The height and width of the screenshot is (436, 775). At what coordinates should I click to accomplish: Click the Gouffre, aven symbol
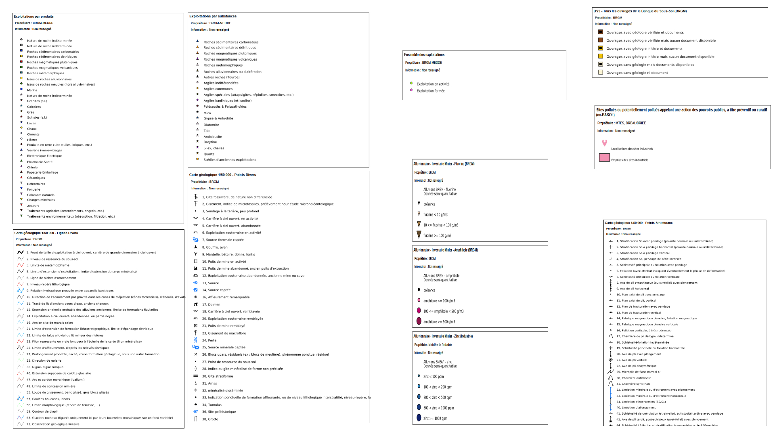coord(196,247)
